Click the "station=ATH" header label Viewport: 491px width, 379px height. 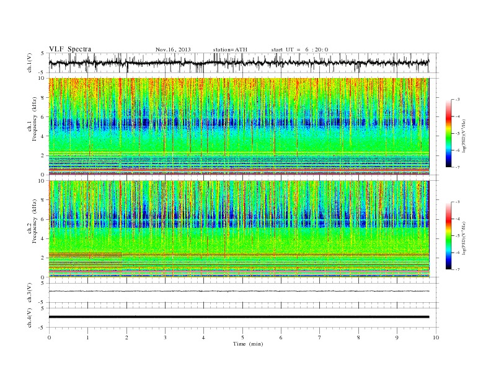tap(230, 50)
